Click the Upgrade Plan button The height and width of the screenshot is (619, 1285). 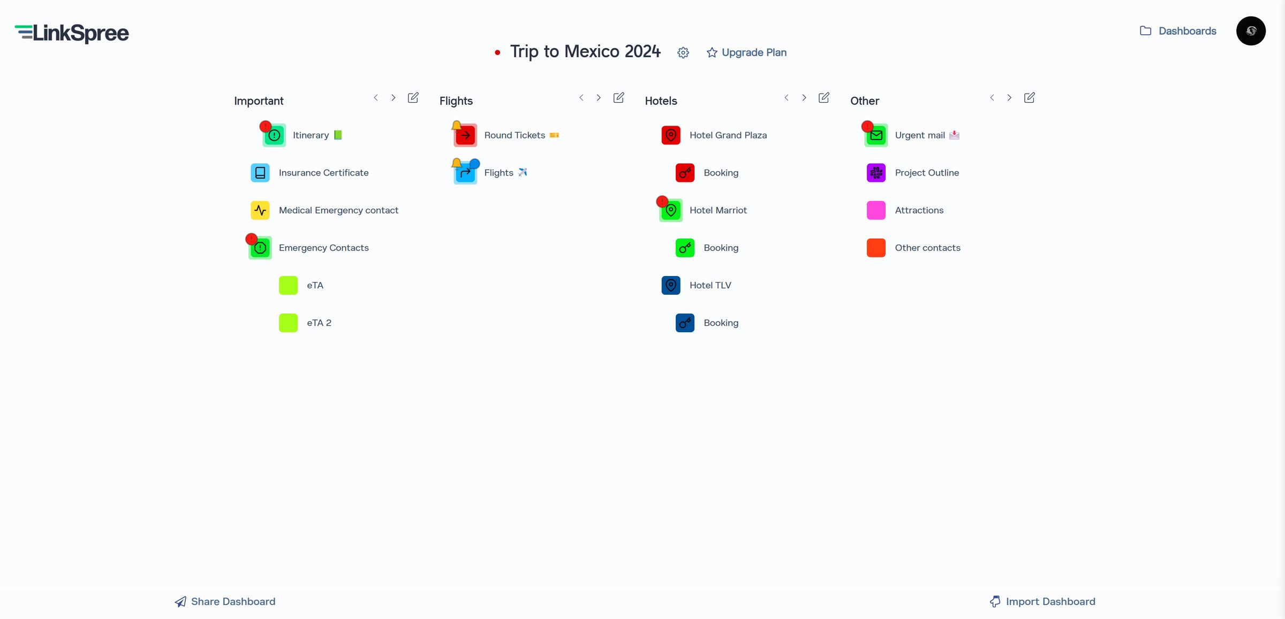click(747, 52)
